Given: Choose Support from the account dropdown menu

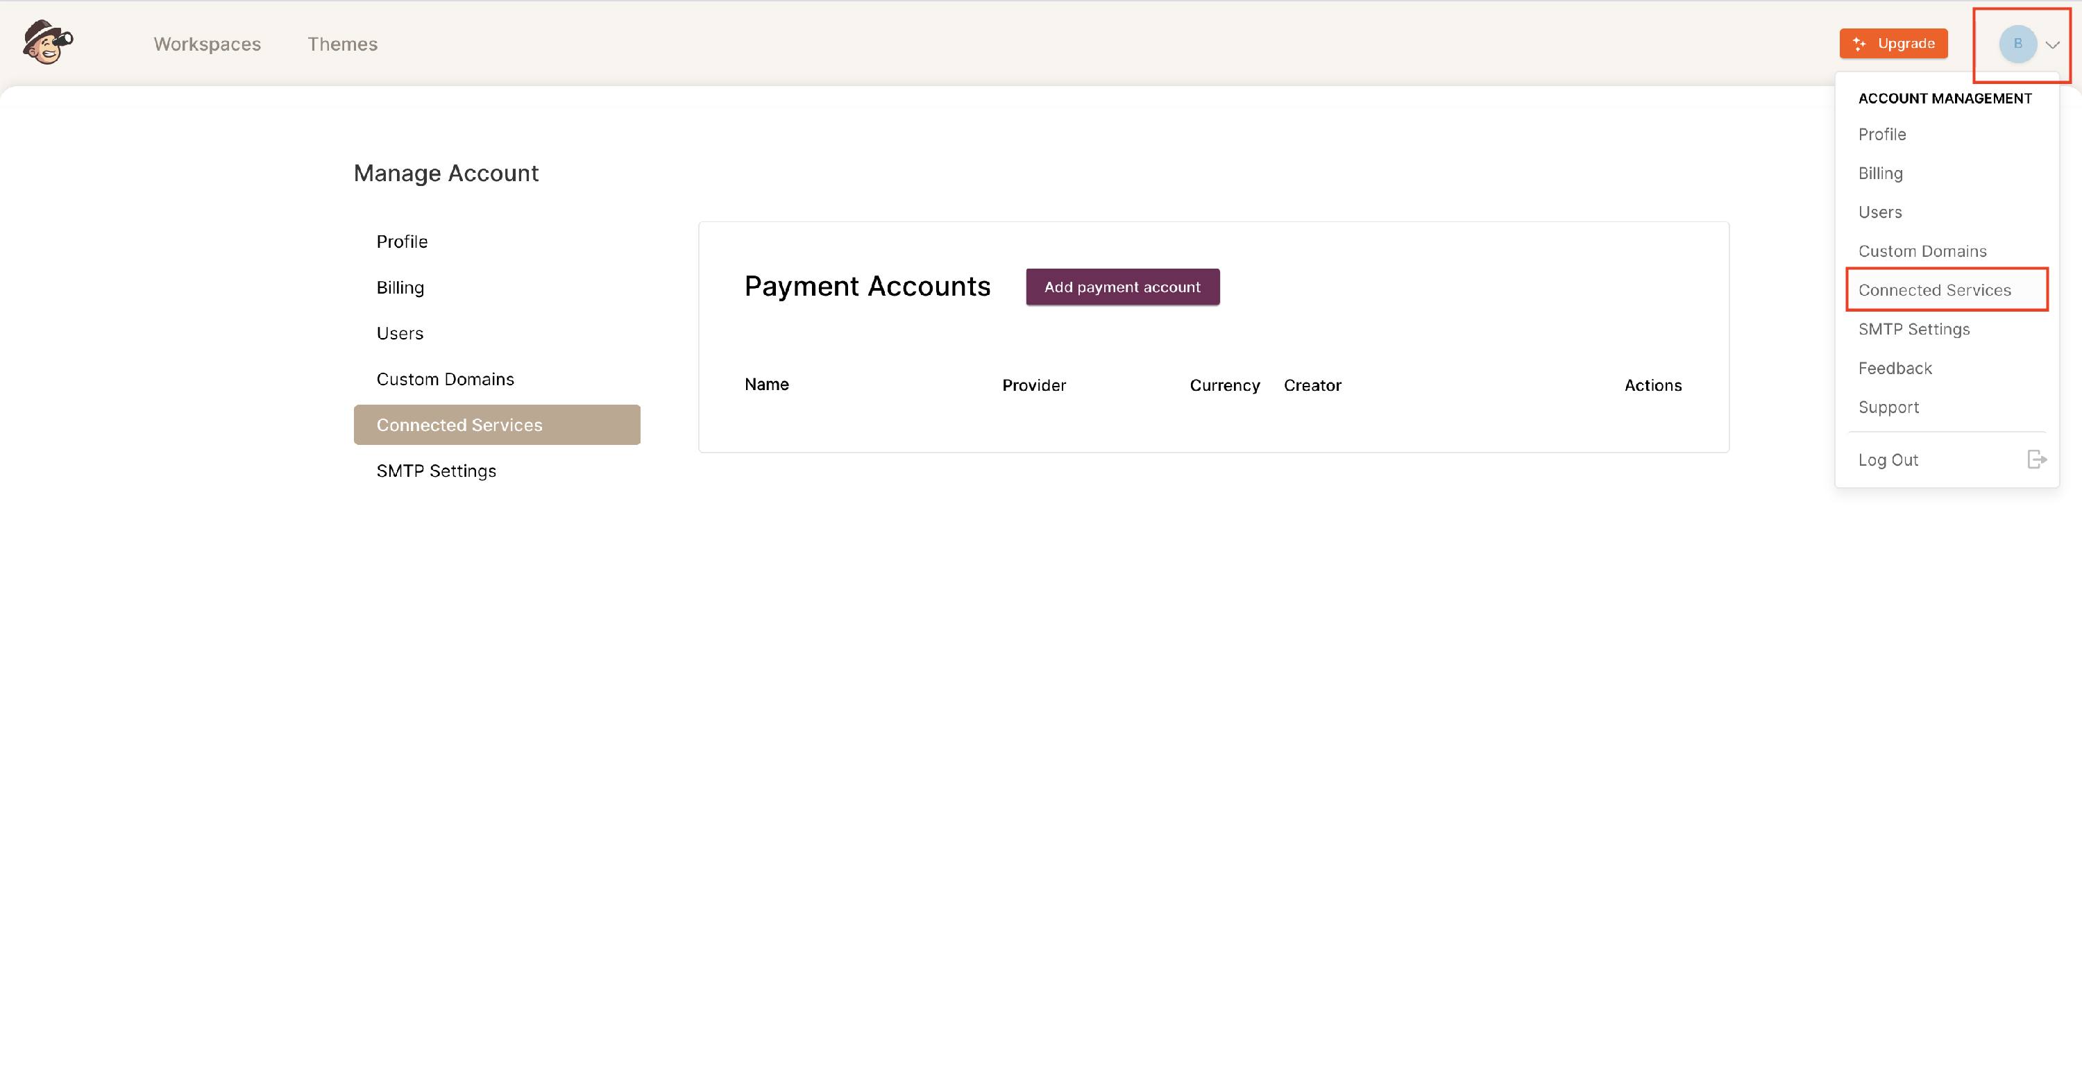Looking at the screenshot, I should click(x=1888, y=407).
